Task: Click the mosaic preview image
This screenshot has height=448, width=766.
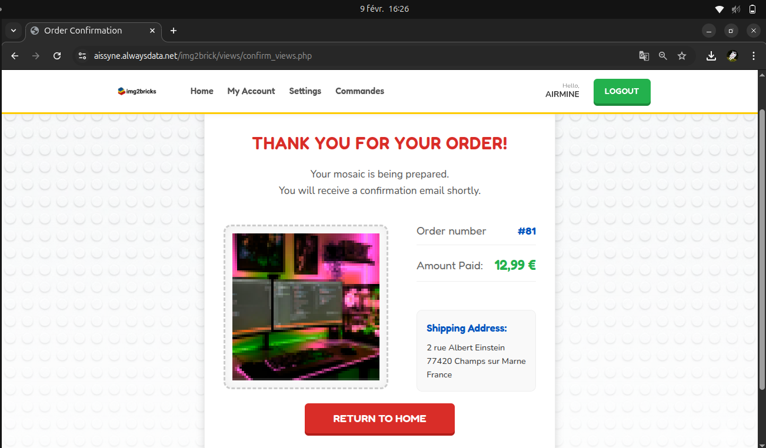Action: pos(306,307)
